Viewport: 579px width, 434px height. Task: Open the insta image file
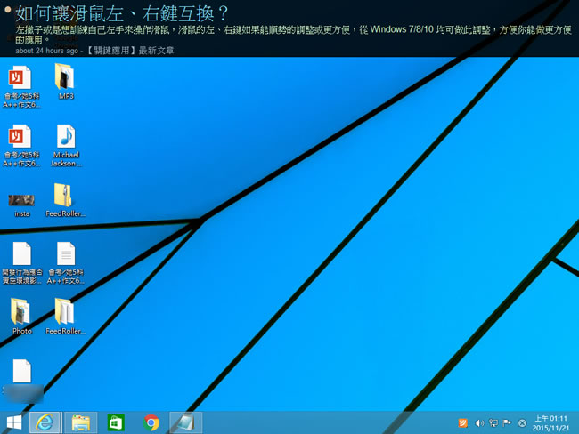coord(21,199)
